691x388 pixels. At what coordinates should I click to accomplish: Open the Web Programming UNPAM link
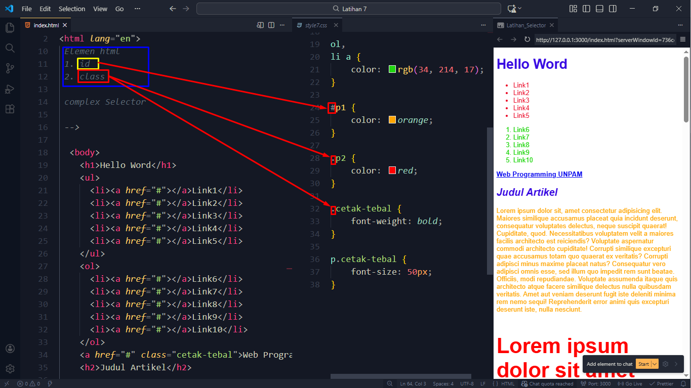coord(539,174)
